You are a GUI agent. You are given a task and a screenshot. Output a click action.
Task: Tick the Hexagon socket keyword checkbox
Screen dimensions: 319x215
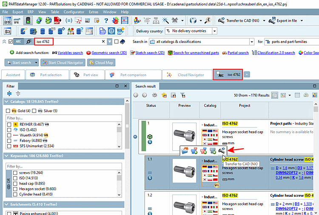16,189
